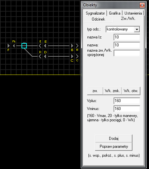Select the filled signal E triangle
Screen dimensions: 149x169
tap(45, 46)
